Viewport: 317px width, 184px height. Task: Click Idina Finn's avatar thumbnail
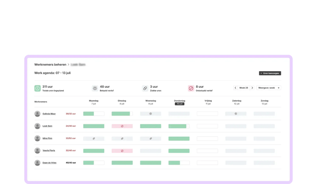point(37,138)
